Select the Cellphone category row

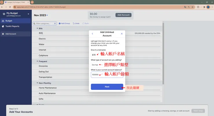tap(97, 55)
